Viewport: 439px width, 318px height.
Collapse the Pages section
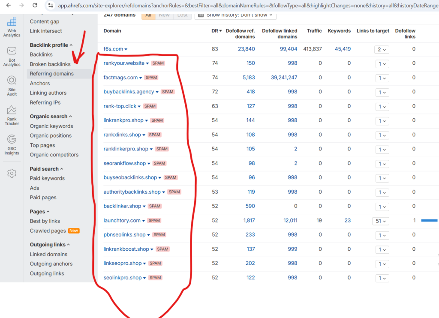click(39, 212)
